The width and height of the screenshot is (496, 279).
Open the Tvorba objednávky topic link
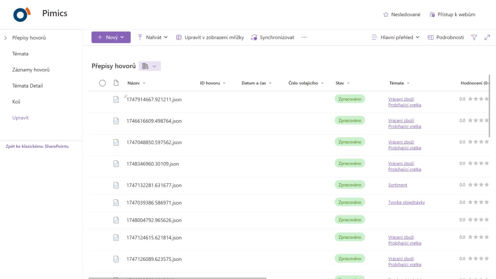[406, 202]
